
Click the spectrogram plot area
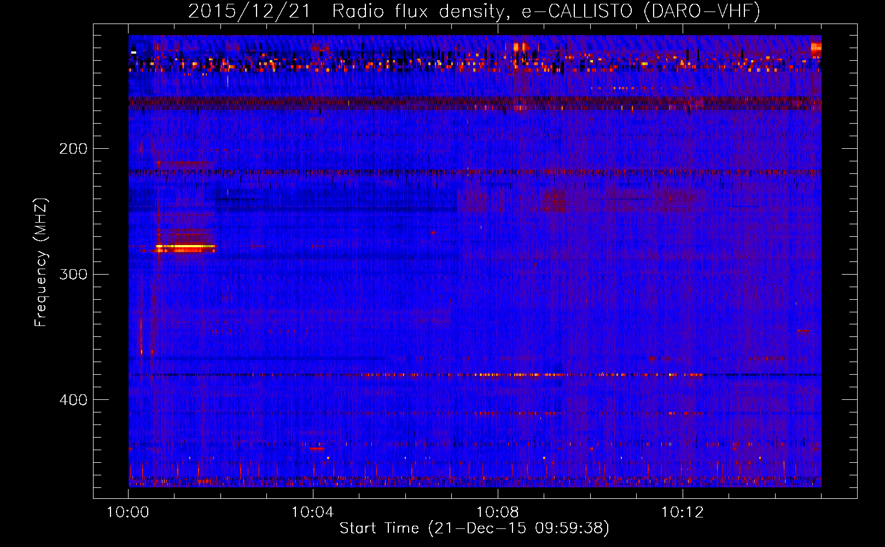click(475, 261)
